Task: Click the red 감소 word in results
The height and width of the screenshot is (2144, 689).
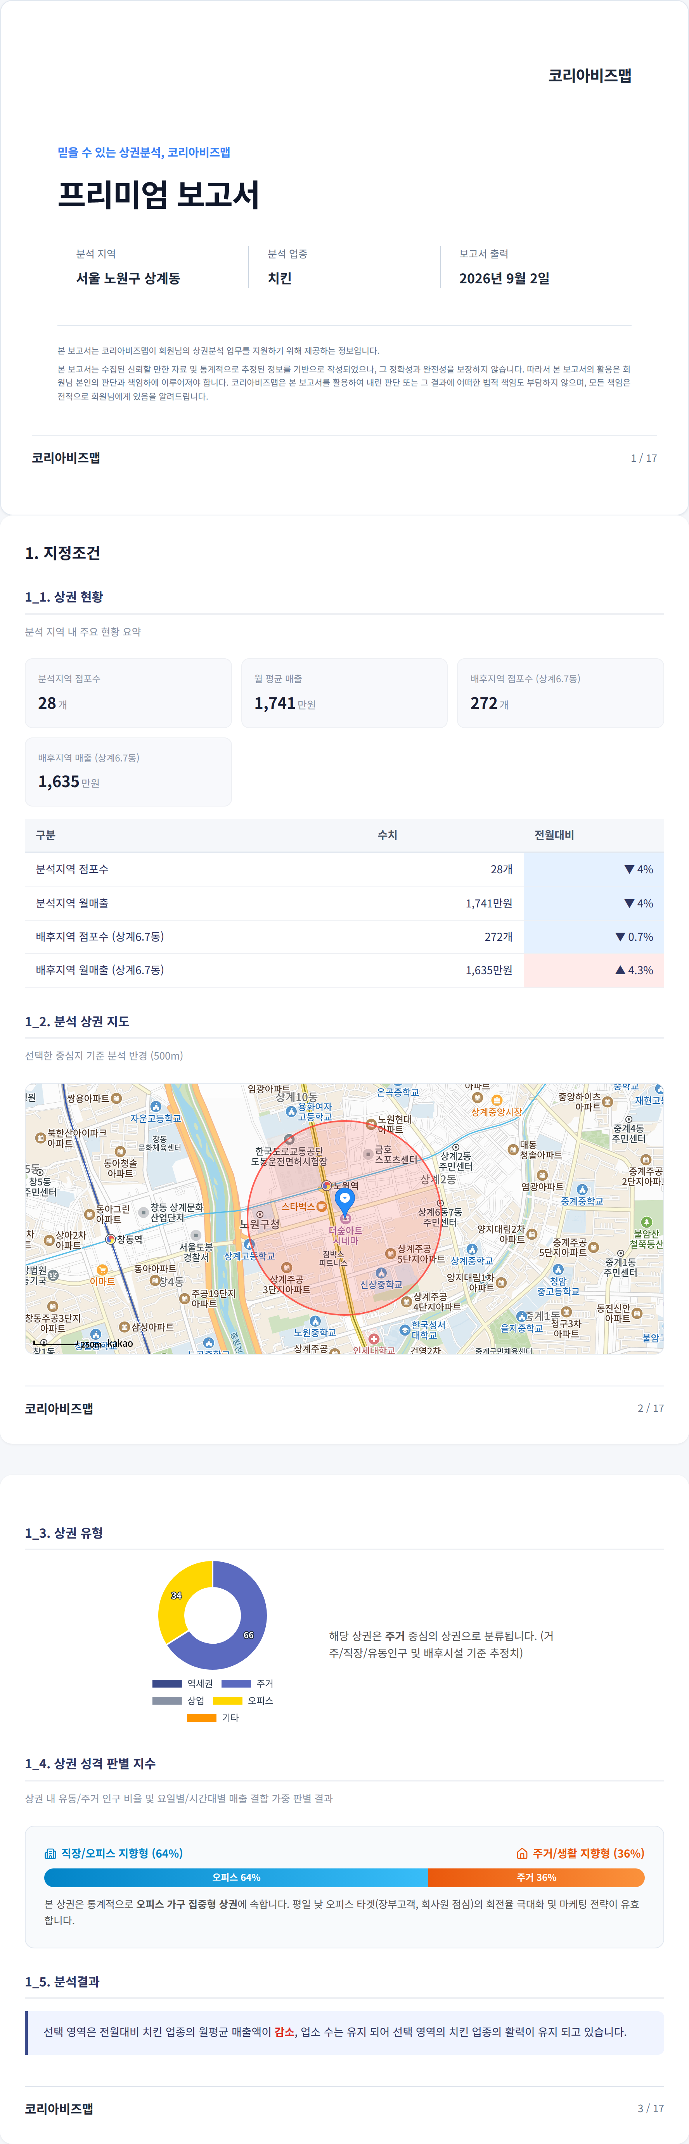Action: 285,2032
